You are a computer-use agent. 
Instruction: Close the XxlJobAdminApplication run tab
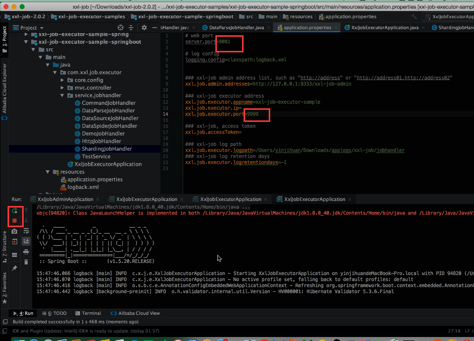(x=98, y=199)
